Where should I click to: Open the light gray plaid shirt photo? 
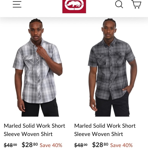click(38, 67)
